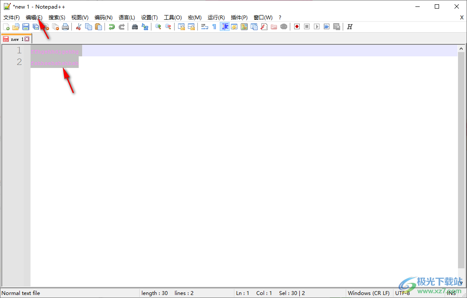Open the 搜索(S) menu

(x=56, y=17)
